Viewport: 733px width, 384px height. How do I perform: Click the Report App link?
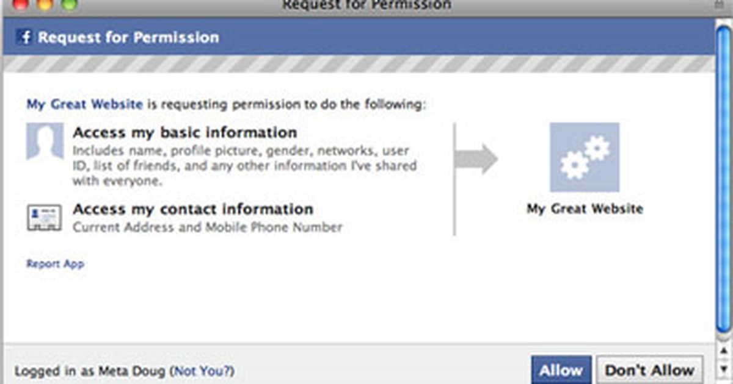pyautogui.click(x=55, y=264)
